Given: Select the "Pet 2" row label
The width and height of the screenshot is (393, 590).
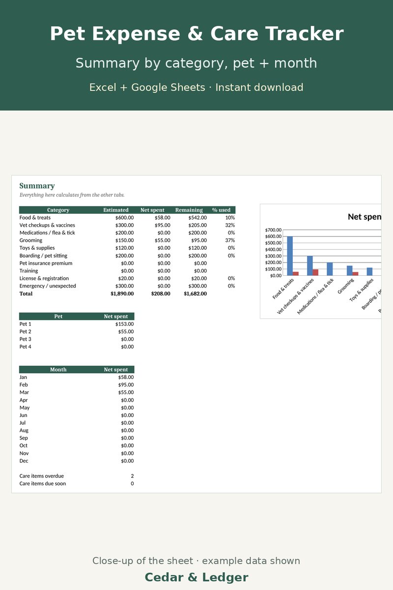Looking at the screenshot, I should point(25,331).
